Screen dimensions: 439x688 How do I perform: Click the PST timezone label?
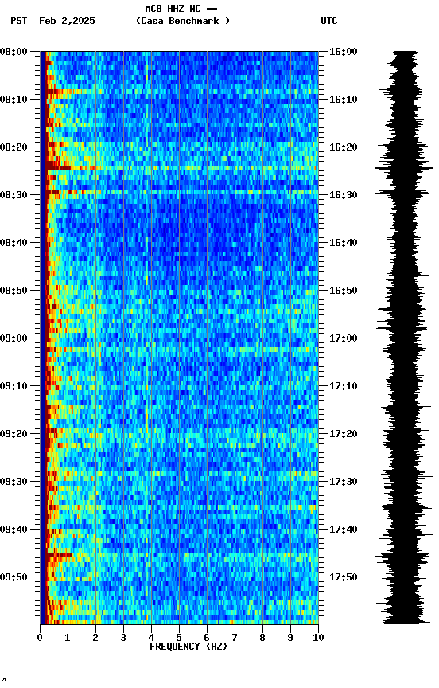tap(19, 21)
